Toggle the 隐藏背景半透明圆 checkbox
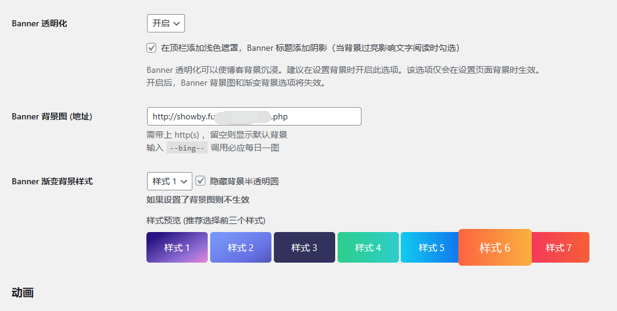This screenshot has width=617, height=311. point(200,181)
